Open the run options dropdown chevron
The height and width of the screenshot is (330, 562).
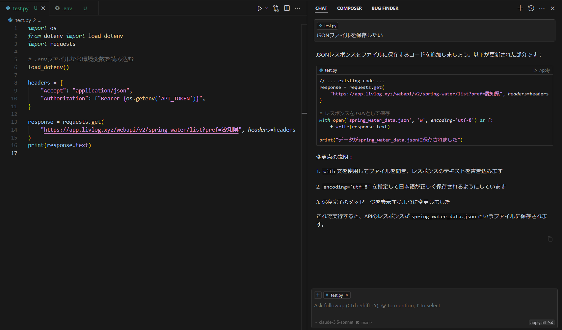click(266, 8)
